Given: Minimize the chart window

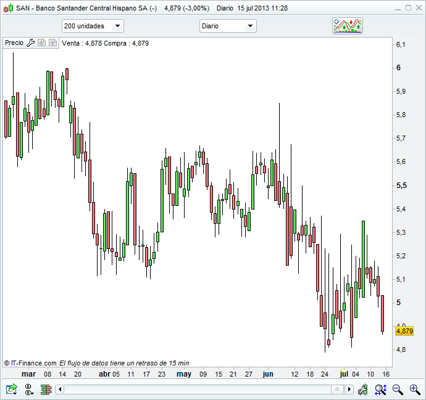Looking at the screenshot, I should (398, 9).
